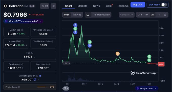This screenshot has height=92, width=172.
Task: Expand Circulating supply details chevron
Action: point(38,80)
